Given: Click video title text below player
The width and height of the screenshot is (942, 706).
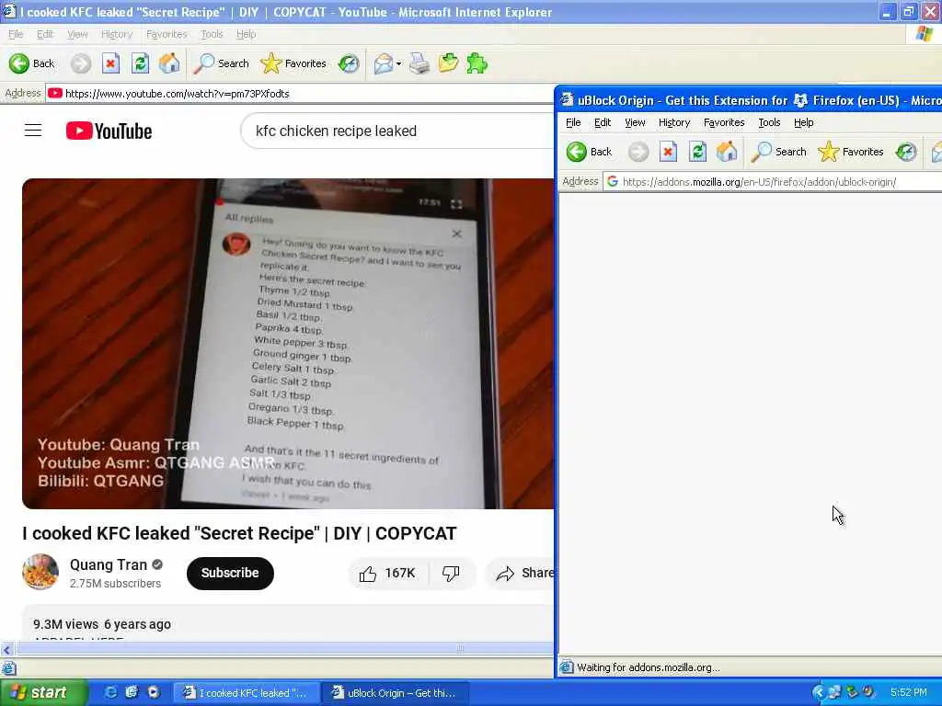Looking at the screenshot, I should point(239,533).
